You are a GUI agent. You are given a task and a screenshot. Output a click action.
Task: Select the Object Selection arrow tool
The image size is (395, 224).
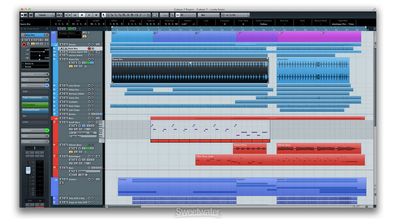[x=103, y=15]
